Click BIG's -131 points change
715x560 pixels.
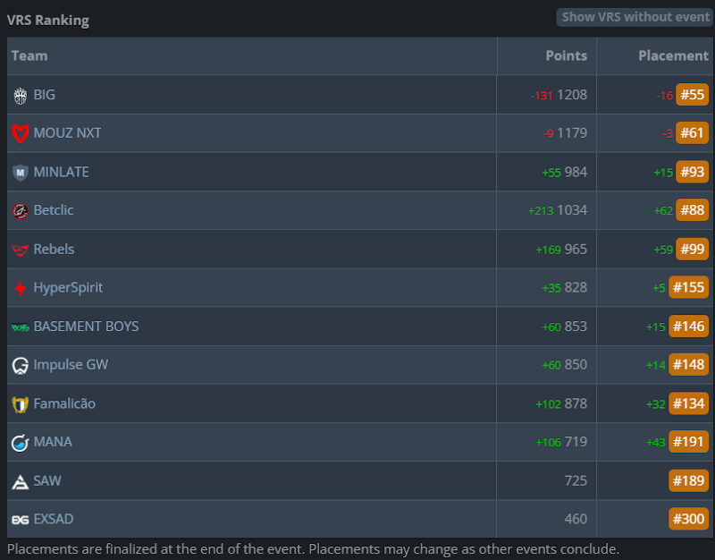[542, 96]
